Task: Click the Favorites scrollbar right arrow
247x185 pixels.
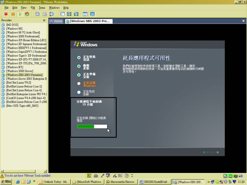Action: (45, 171)
